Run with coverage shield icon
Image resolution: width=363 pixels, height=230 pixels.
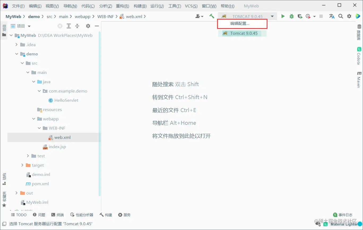pos(300,16)
